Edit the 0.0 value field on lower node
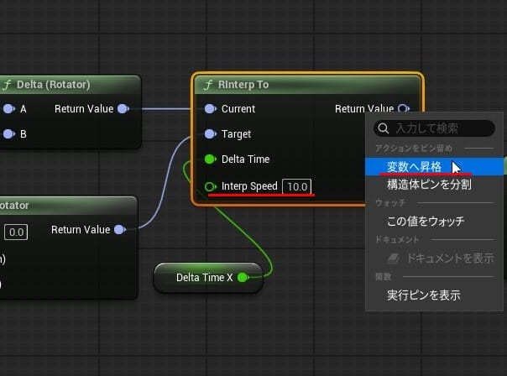507x376 pixels. pyautogui.click(x=16, y=232)
